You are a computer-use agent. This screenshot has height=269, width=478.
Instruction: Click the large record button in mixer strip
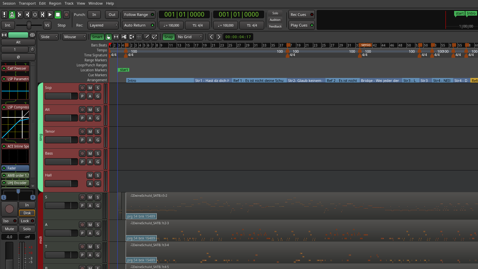click(10, 209)
